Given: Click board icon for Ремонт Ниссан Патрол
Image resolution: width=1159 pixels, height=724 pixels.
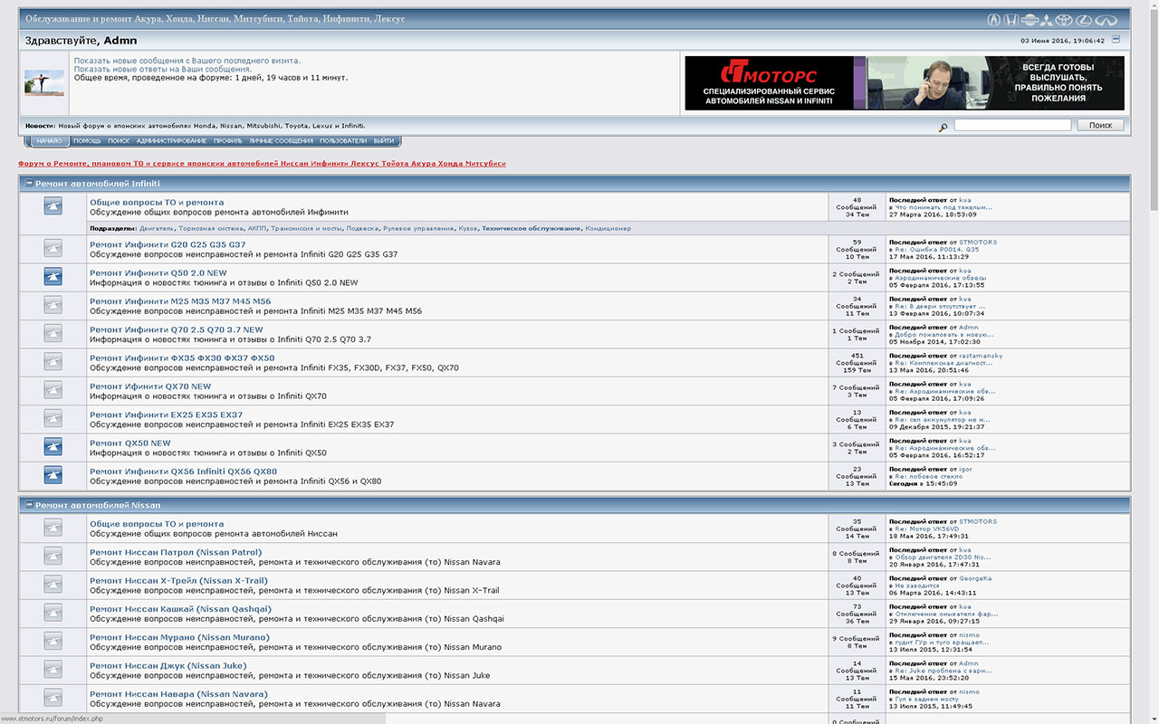Looking at the screenshot, I should 53,557.
